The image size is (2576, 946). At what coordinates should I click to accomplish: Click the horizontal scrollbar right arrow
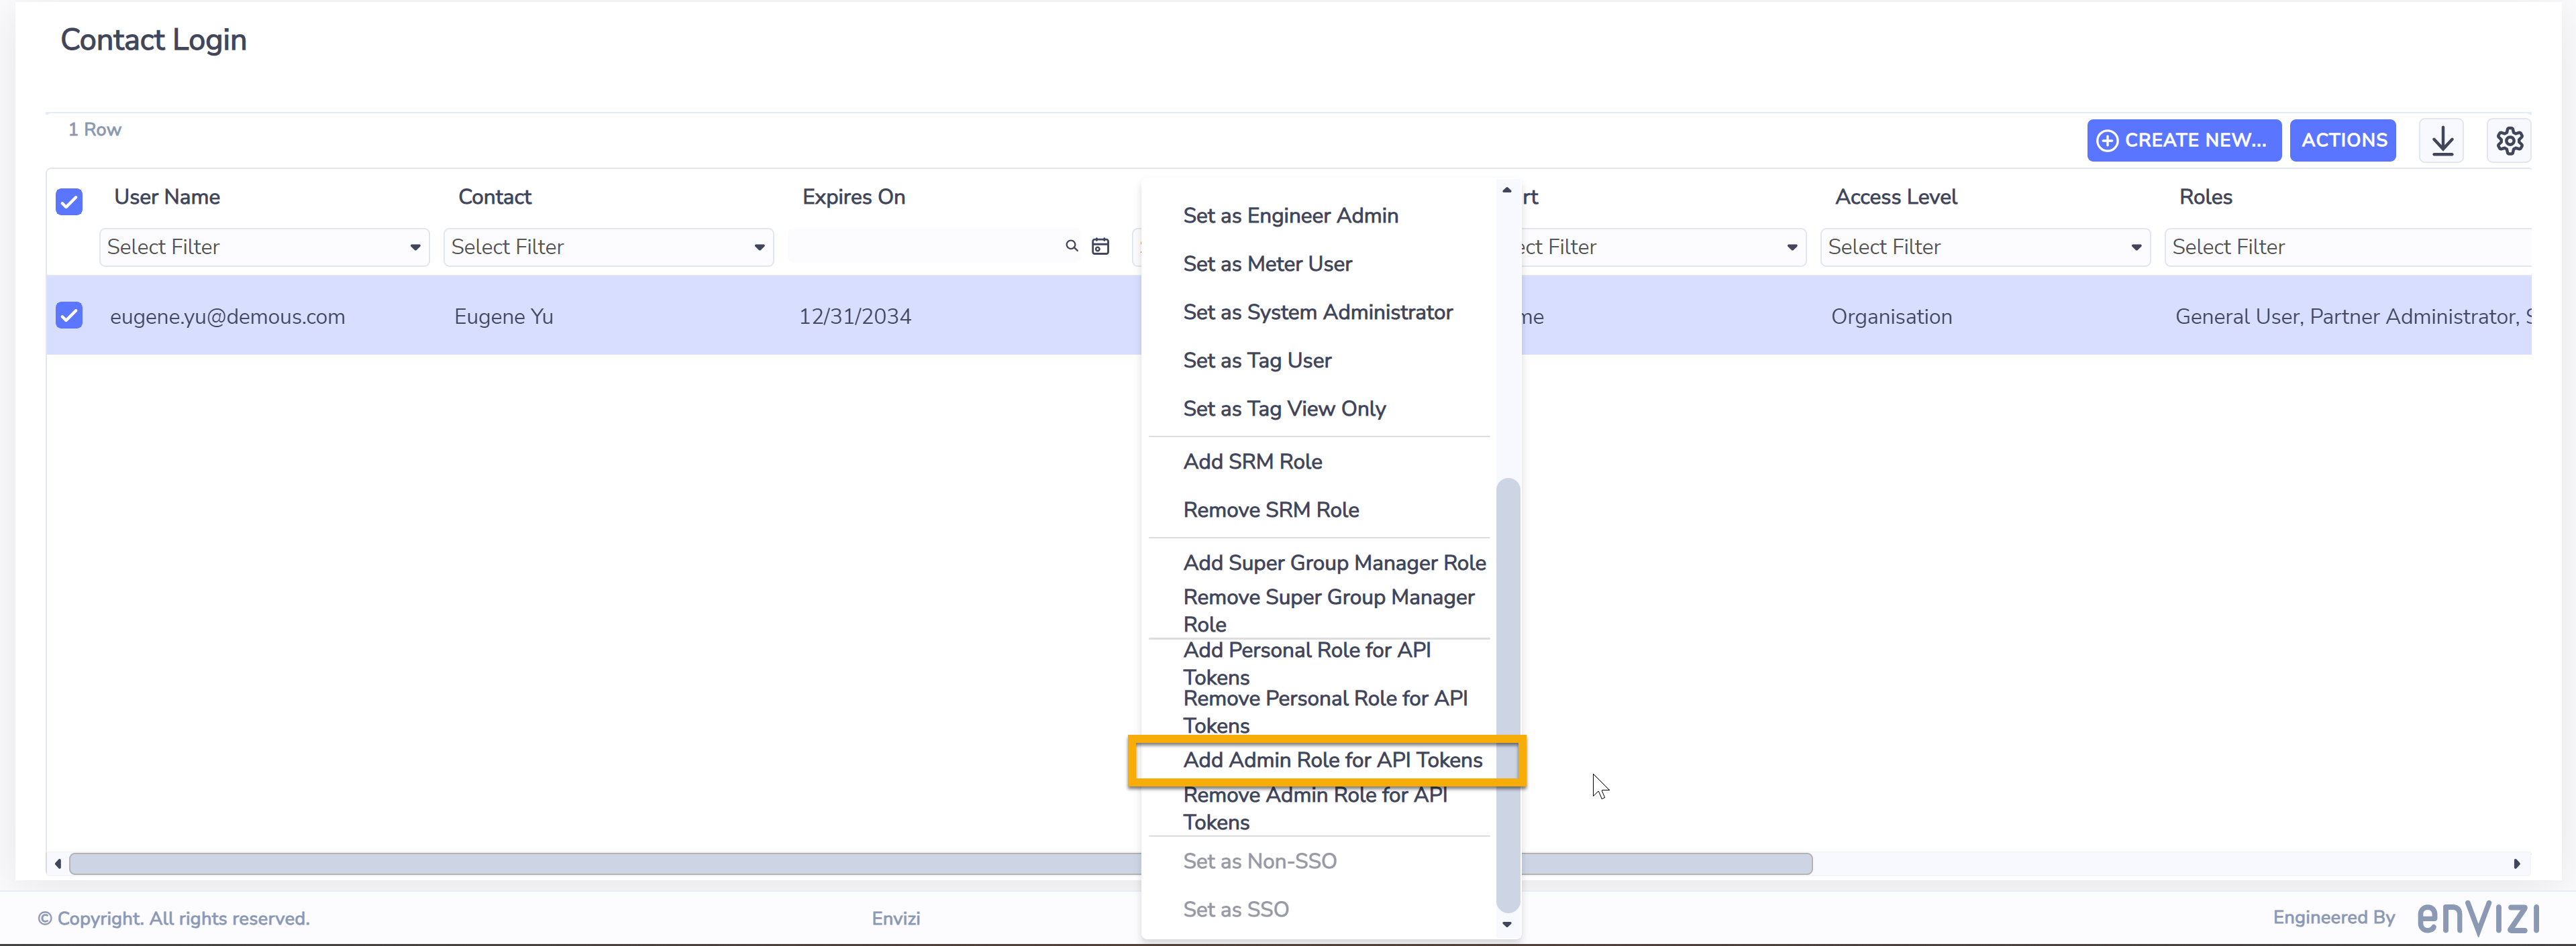[2517, 864]
